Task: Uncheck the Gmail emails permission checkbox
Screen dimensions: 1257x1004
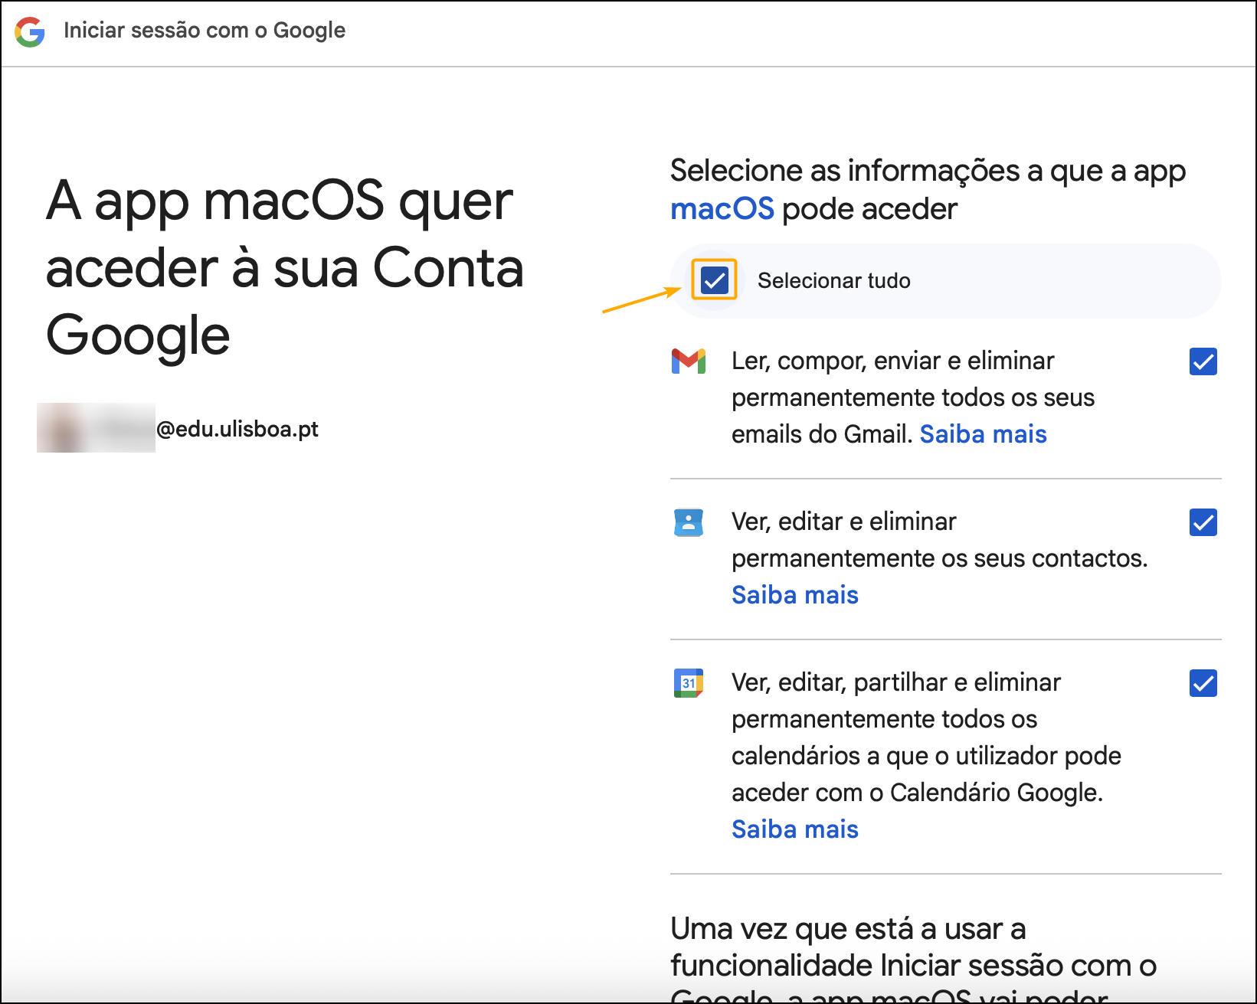Action: click(1203, 361)
